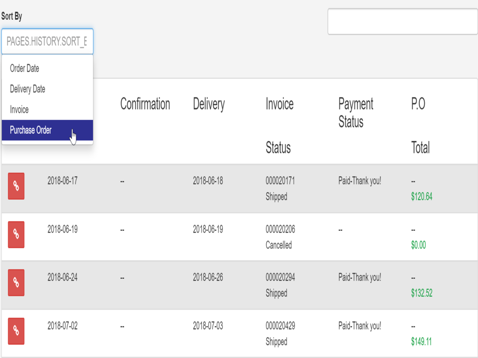Click the $149.11 order total
478x358 pixels.
pos(421,342)
